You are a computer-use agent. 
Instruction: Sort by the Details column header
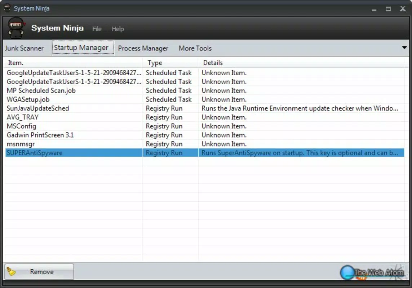click(x=301, y=63)
